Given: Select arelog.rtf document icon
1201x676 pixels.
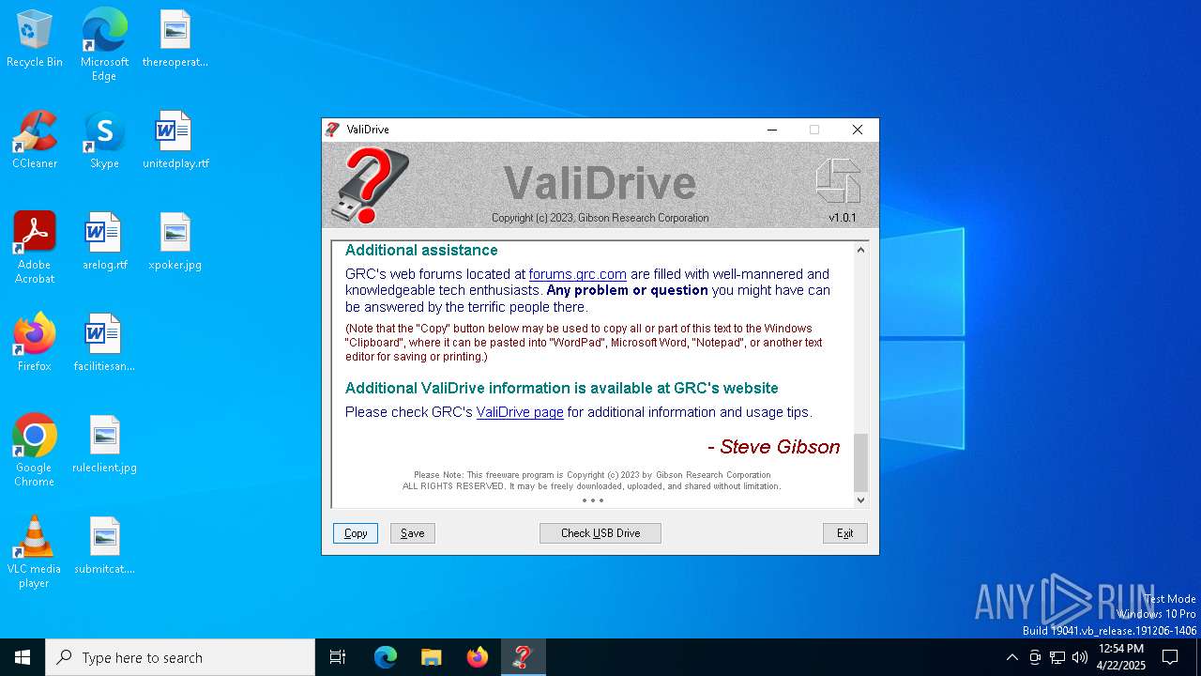Looking at the screenshot, I should (104, 242).
